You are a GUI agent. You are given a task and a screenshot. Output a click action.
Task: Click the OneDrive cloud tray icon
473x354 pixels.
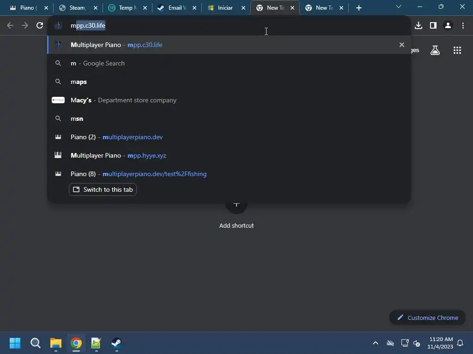click(390, 343)
